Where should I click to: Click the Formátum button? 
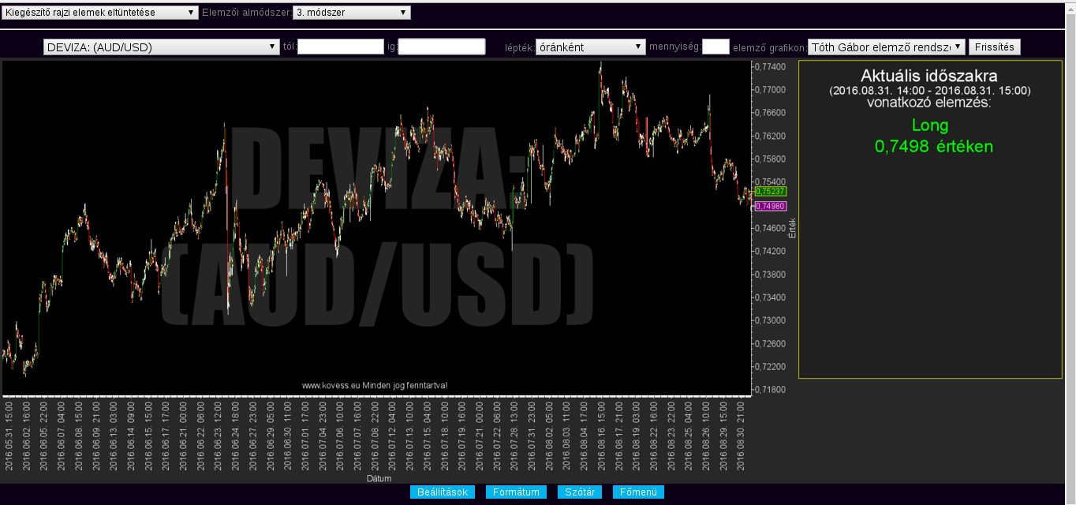516,492
